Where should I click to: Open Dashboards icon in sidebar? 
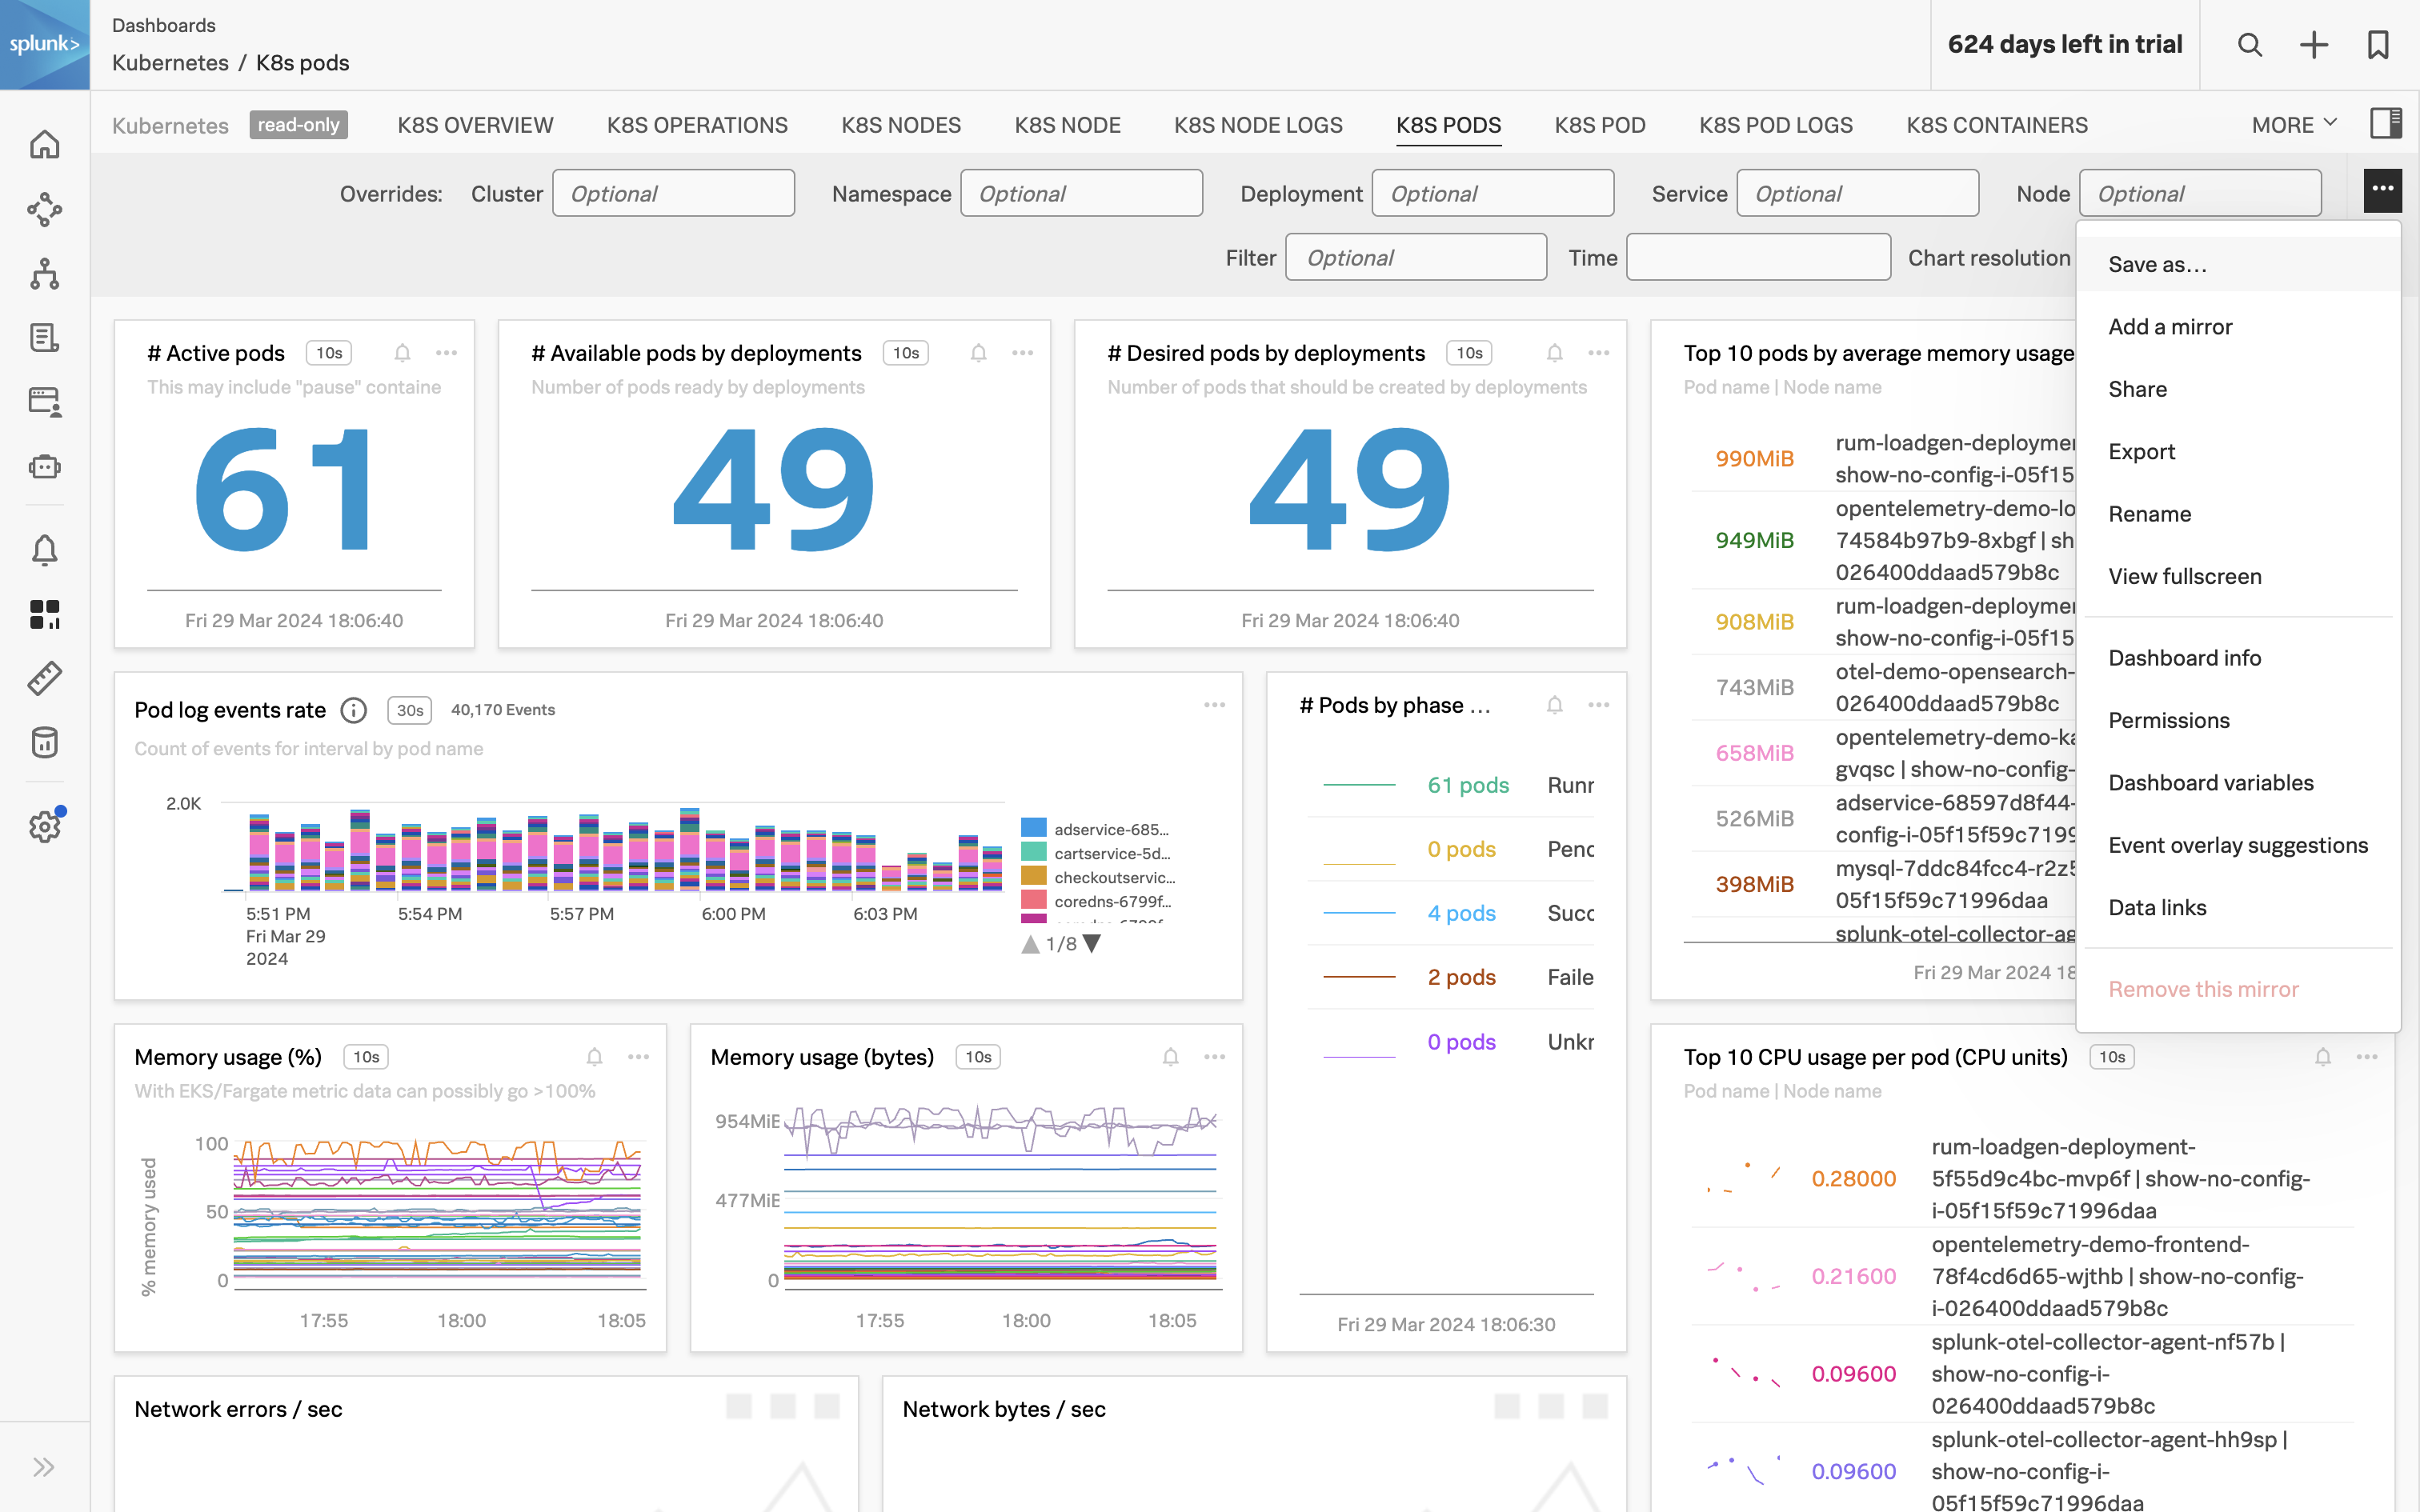[x=45, y=614]
